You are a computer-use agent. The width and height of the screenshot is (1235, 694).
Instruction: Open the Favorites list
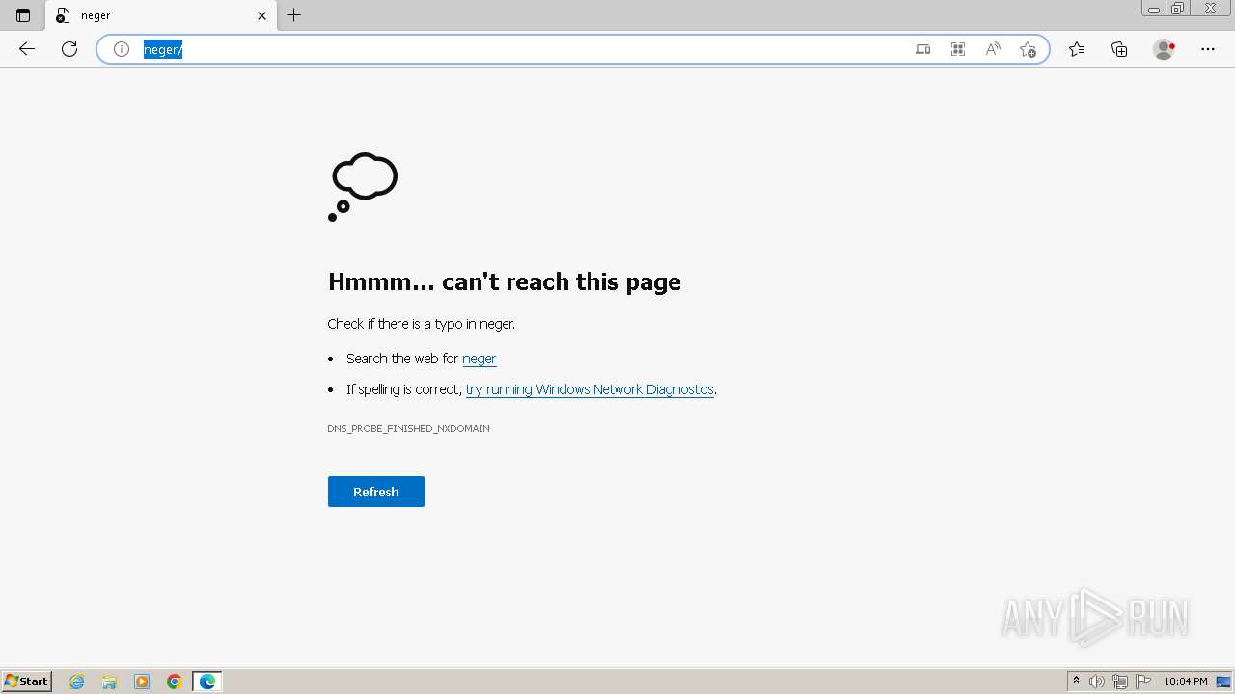point(1077,49)
